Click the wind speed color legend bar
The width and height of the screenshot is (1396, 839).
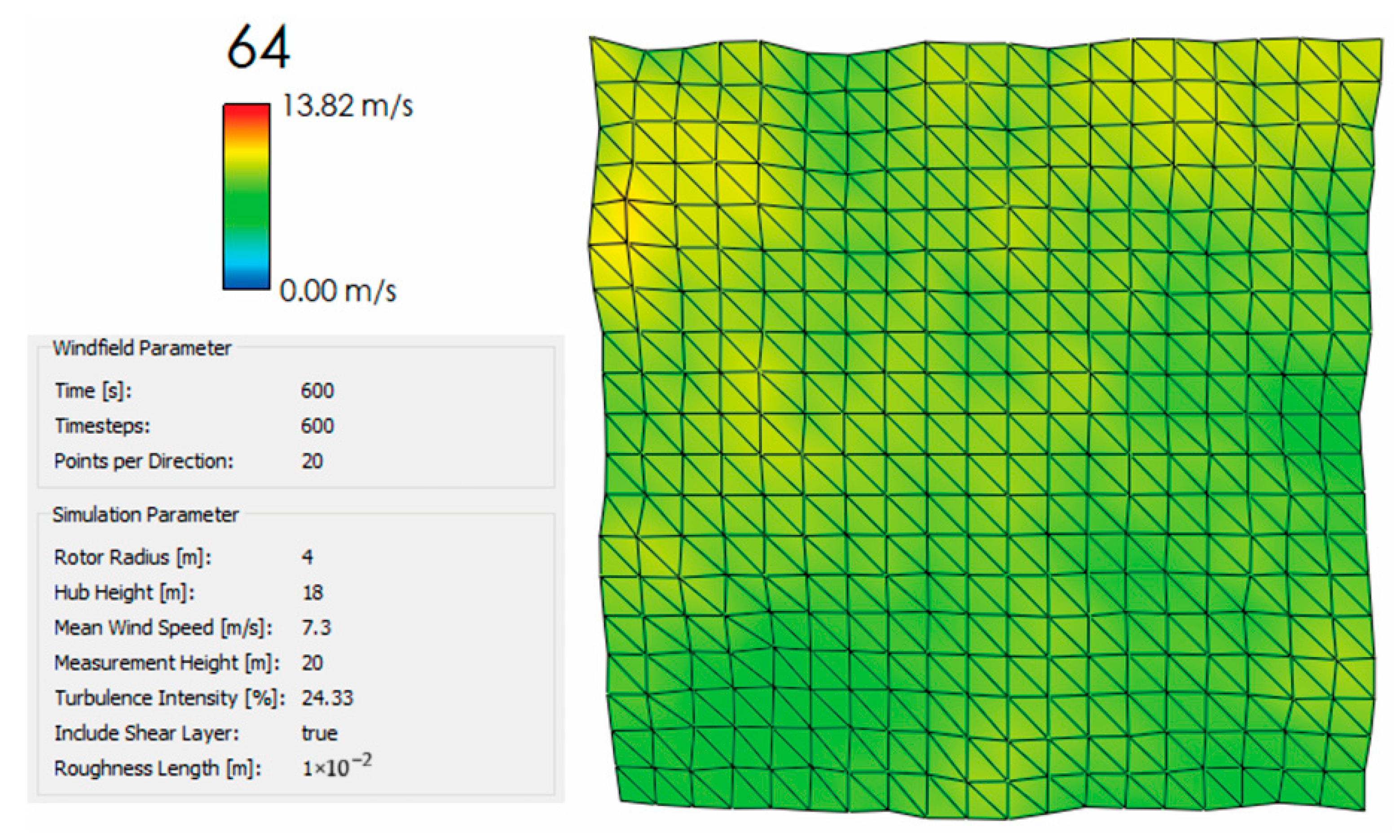[x=246, y=196]
